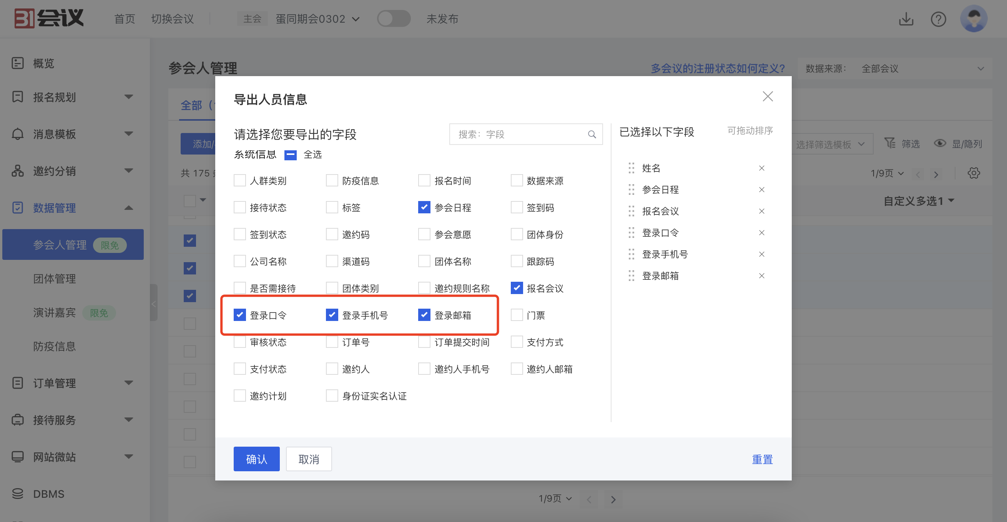Open the bottom 1/9页 page dropdown
This screenshot has height=522, width=1007.
click(x=555, y=499)
